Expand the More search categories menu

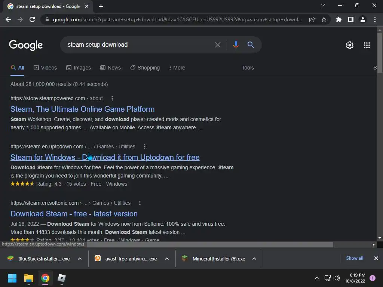177,68
